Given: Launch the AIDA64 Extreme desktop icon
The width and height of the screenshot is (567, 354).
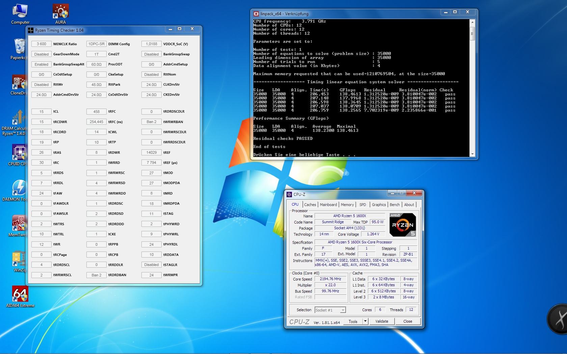Looking at the screenshot, I should [20, 297].
